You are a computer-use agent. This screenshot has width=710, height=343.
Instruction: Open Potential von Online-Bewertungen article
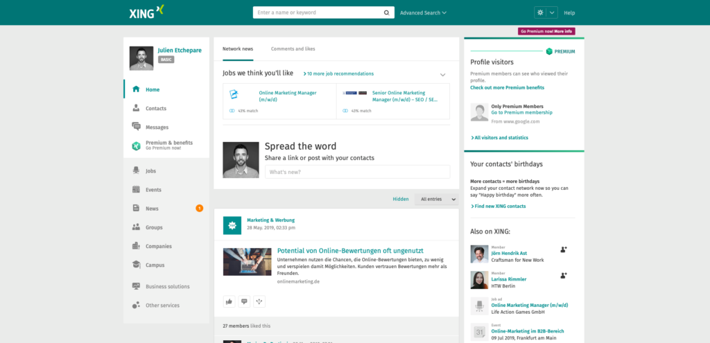tap(350, 251)
